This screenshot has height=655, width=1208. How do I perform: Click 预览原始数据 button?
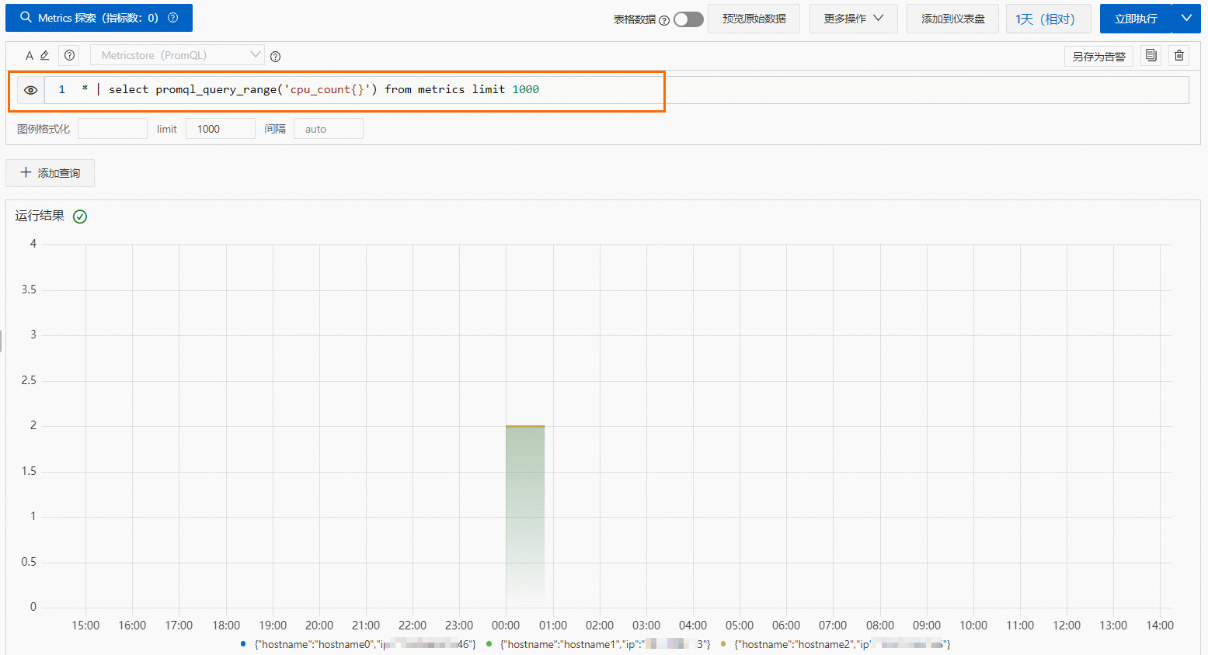[x=754, y=19]
